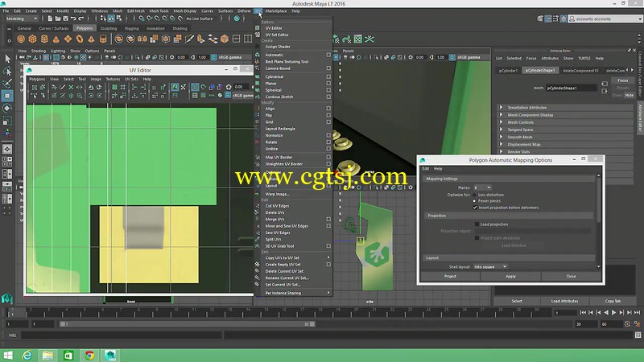The height and width of the screenshot is (362, 644).
Task: Select the Paint selection tool
Action: point(7,84)
